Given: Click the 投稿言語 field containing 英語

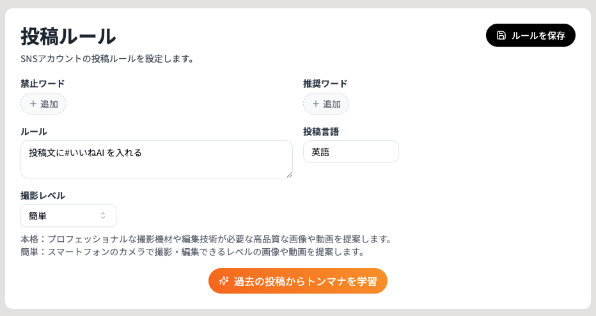Looking at the screenshot, I should point(350,152).
